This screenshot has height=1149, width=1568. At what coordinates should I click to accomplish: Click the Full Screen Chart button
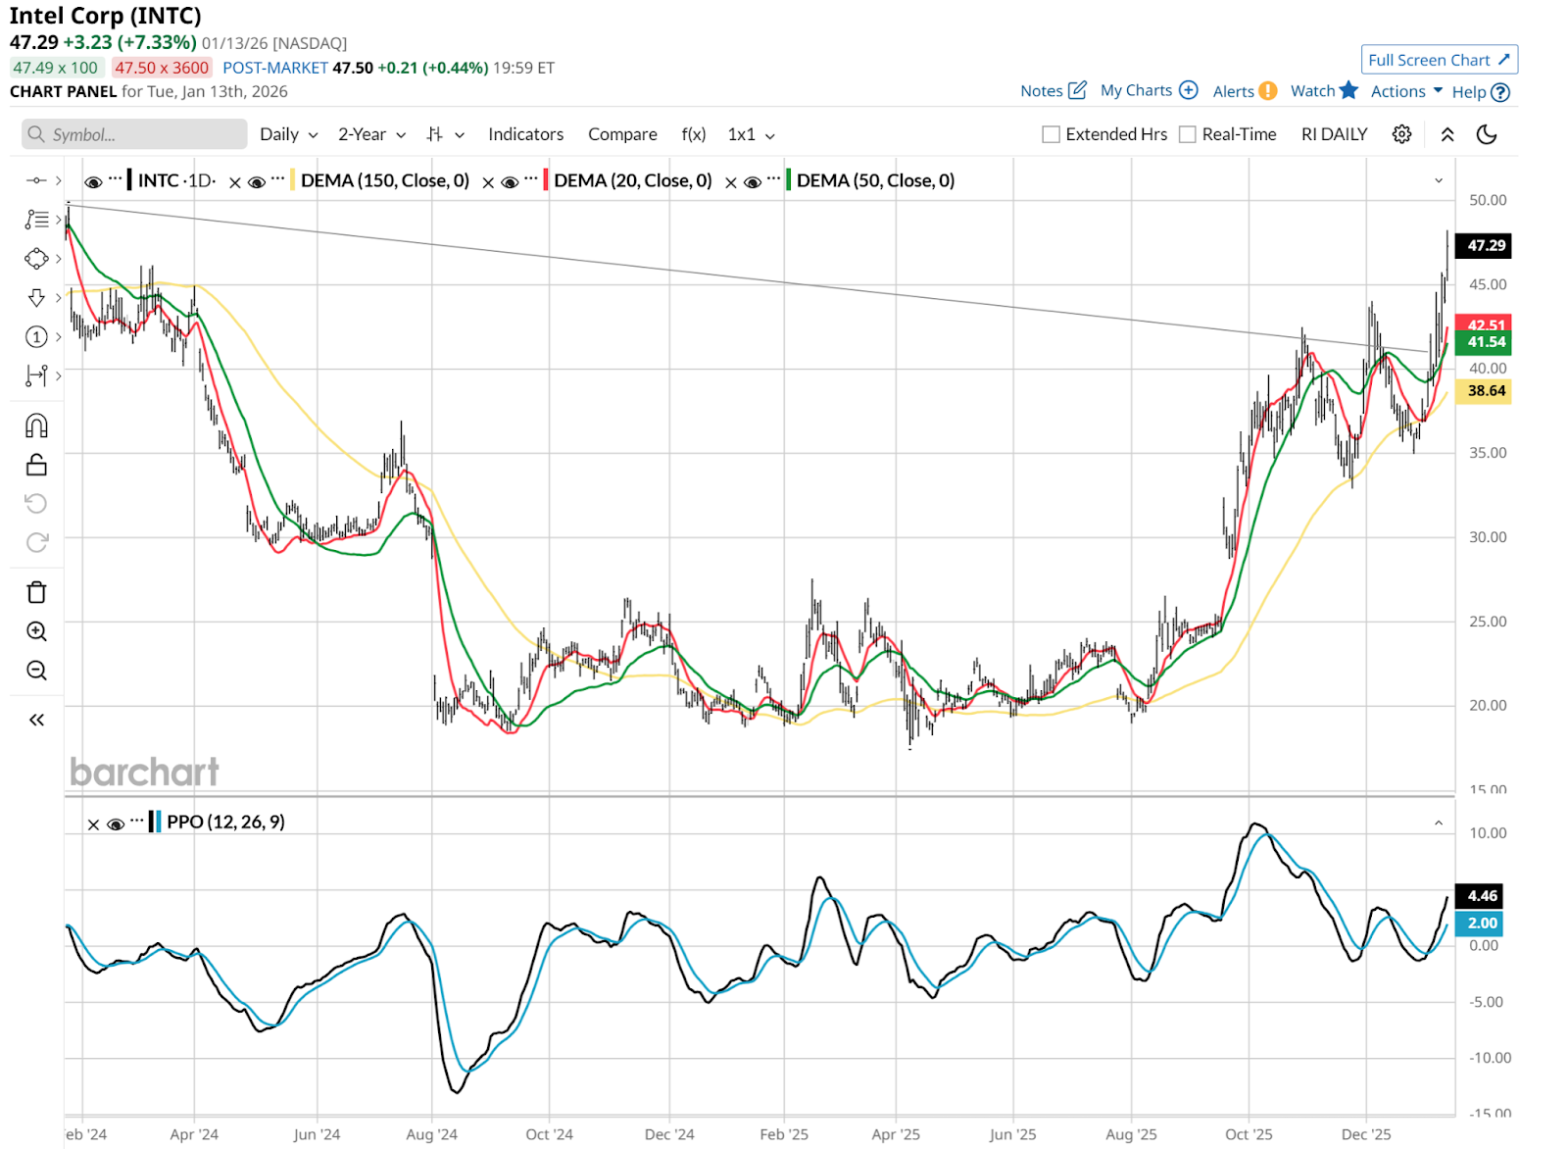1439,60
